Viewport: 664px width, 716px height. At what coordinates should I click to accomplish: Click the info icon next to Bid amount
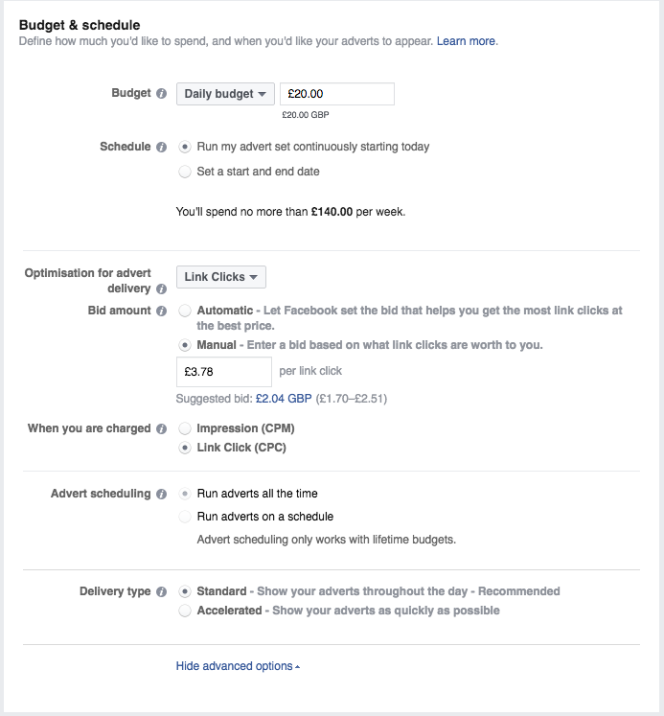161,312
